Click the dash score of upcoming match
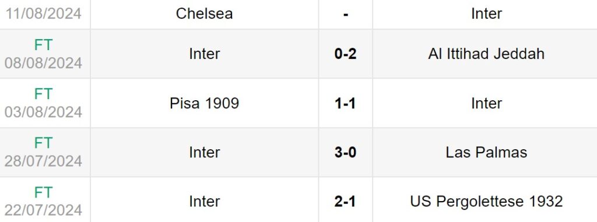 pyautogui.click(x=345, y=14)
